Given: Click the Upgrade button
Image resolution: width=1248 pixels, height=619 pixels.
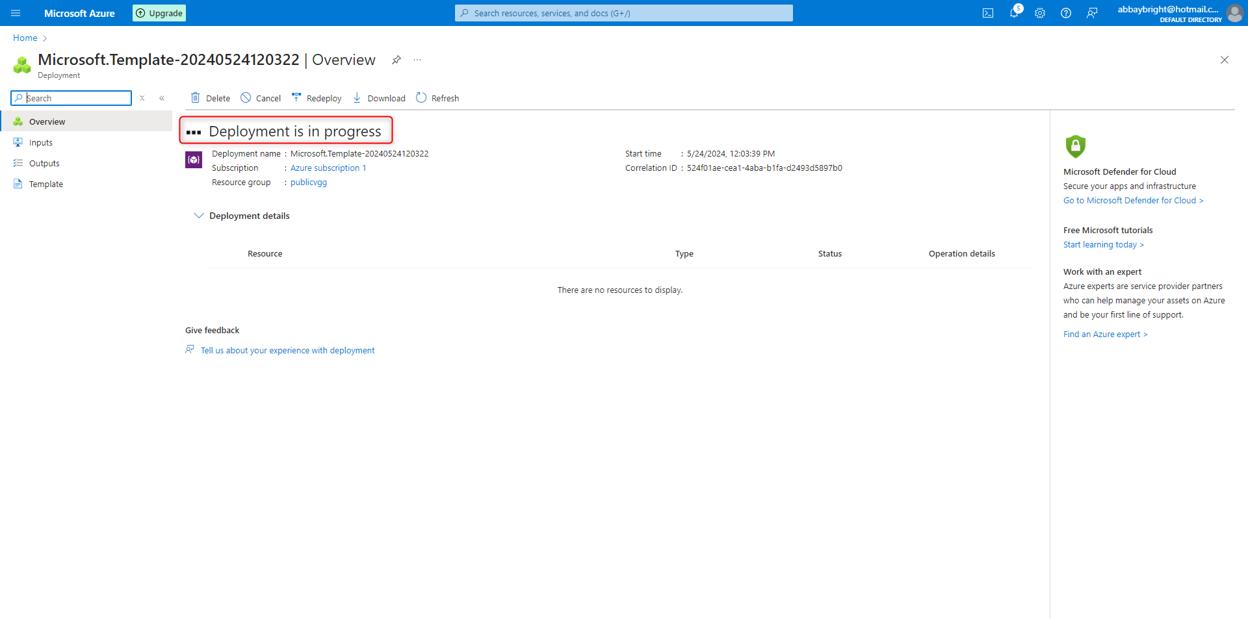Looking at the screenshot, I should click(x=159, y=13).
